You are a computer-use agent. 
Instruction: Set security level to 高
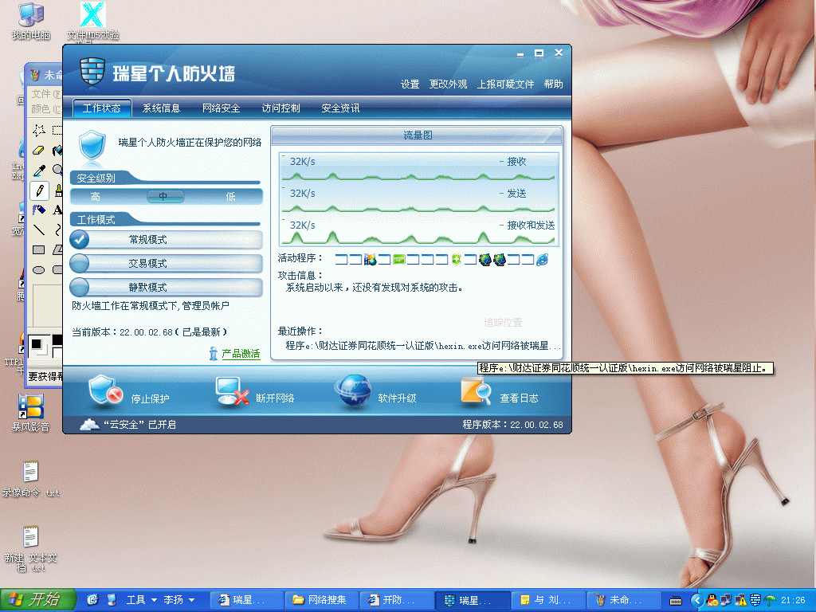click(96, 197)
